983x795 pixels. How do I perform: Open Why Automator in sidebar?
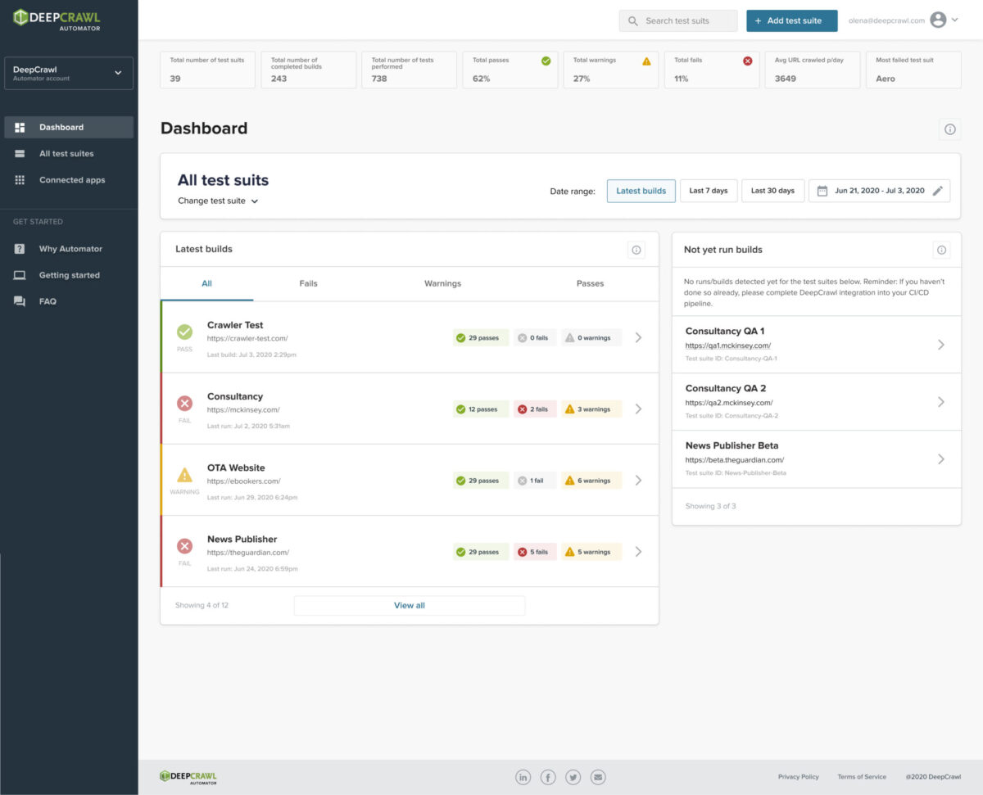(69, 249)
